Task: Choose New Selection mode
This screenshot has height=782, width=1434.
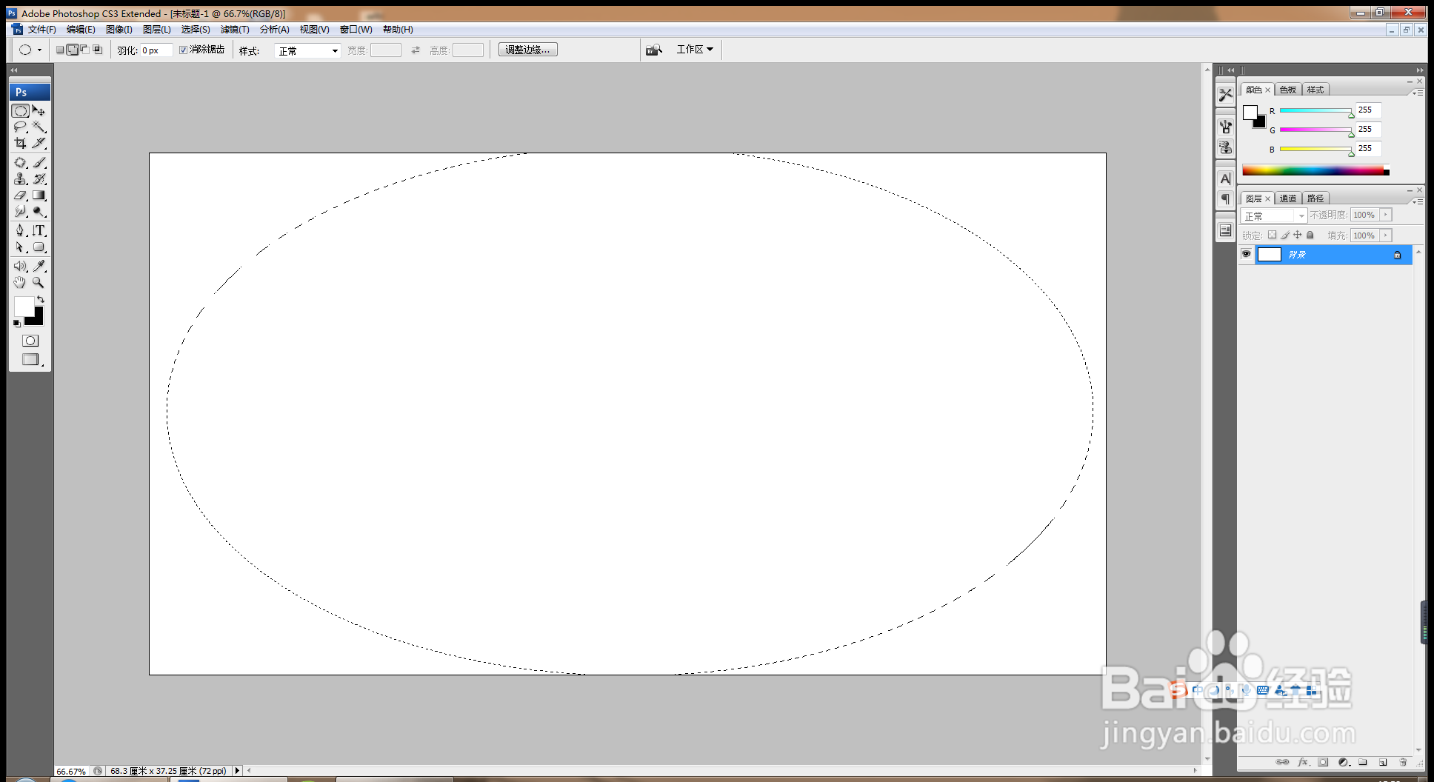Action: click(x=60, y=50)
